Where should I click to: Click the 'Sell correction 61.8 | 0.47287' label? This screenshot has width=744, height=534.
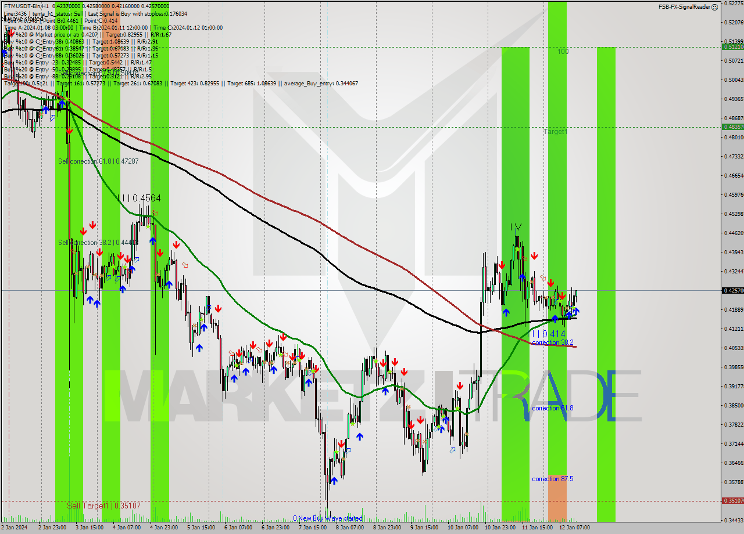point(98,161)
